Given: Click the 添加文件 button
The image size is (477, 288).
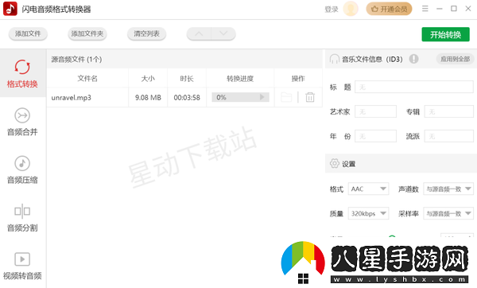Looking at the screenshot, I should point(28,33).
